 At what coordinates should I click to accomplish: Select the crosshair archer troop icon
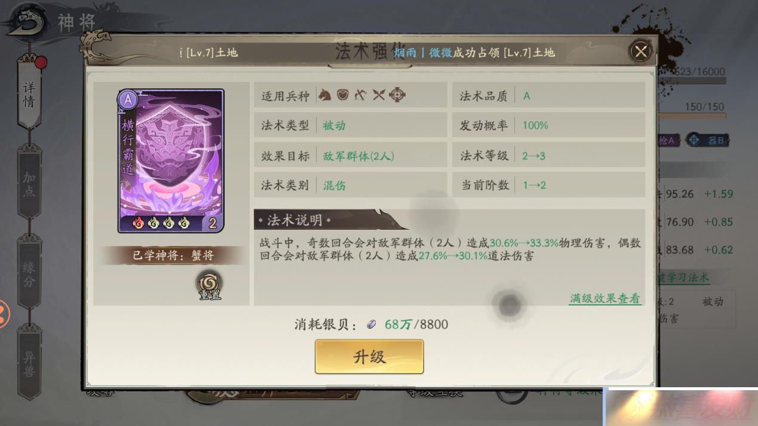click(x=397, y=95)
